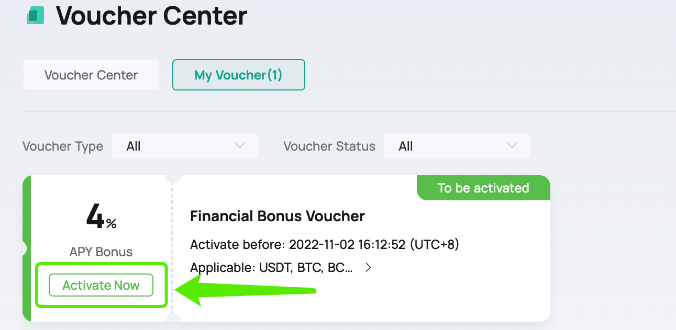Click the Activate Now button
Viewport: 676px width, 330px height.
101,285
